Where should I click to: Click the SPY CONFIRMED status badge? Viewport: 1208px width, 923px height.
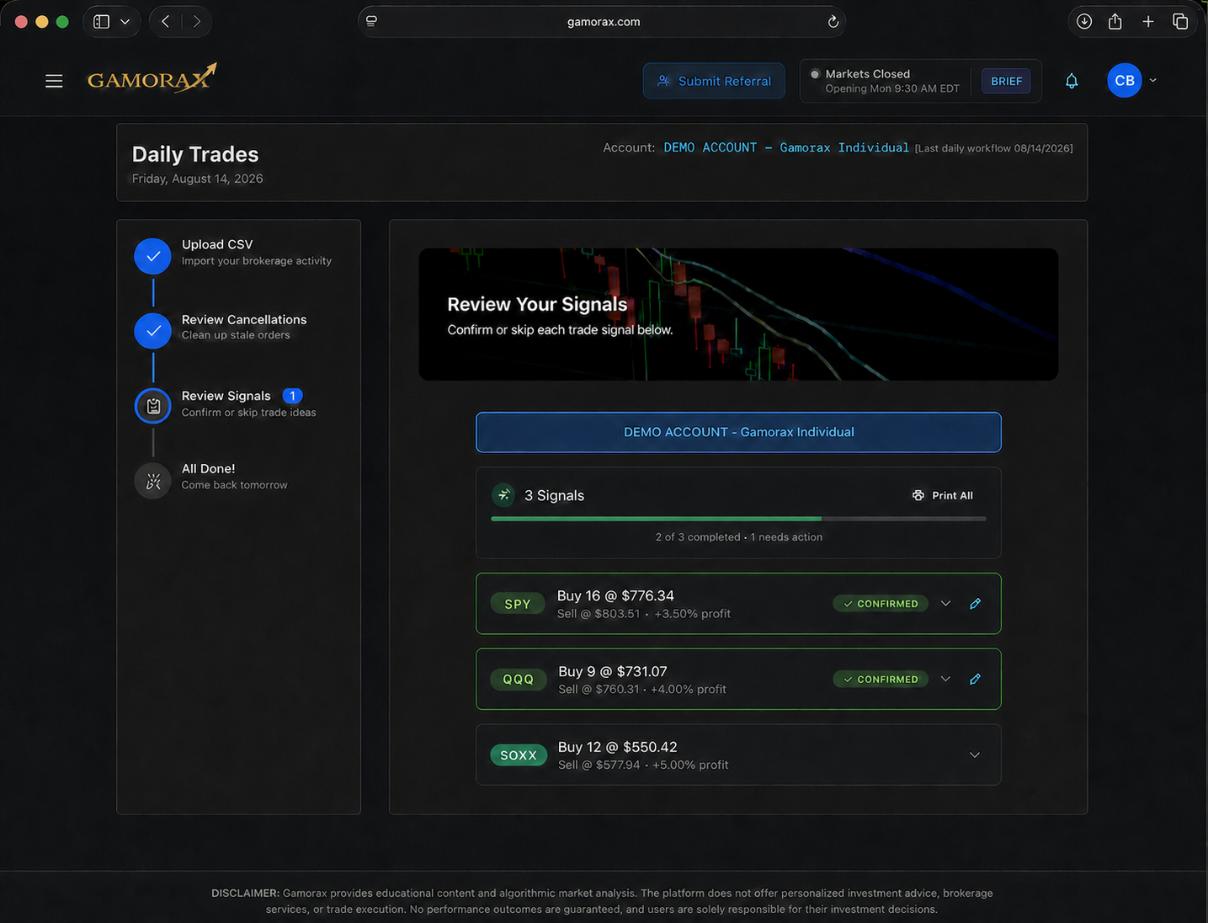point(881,604)
